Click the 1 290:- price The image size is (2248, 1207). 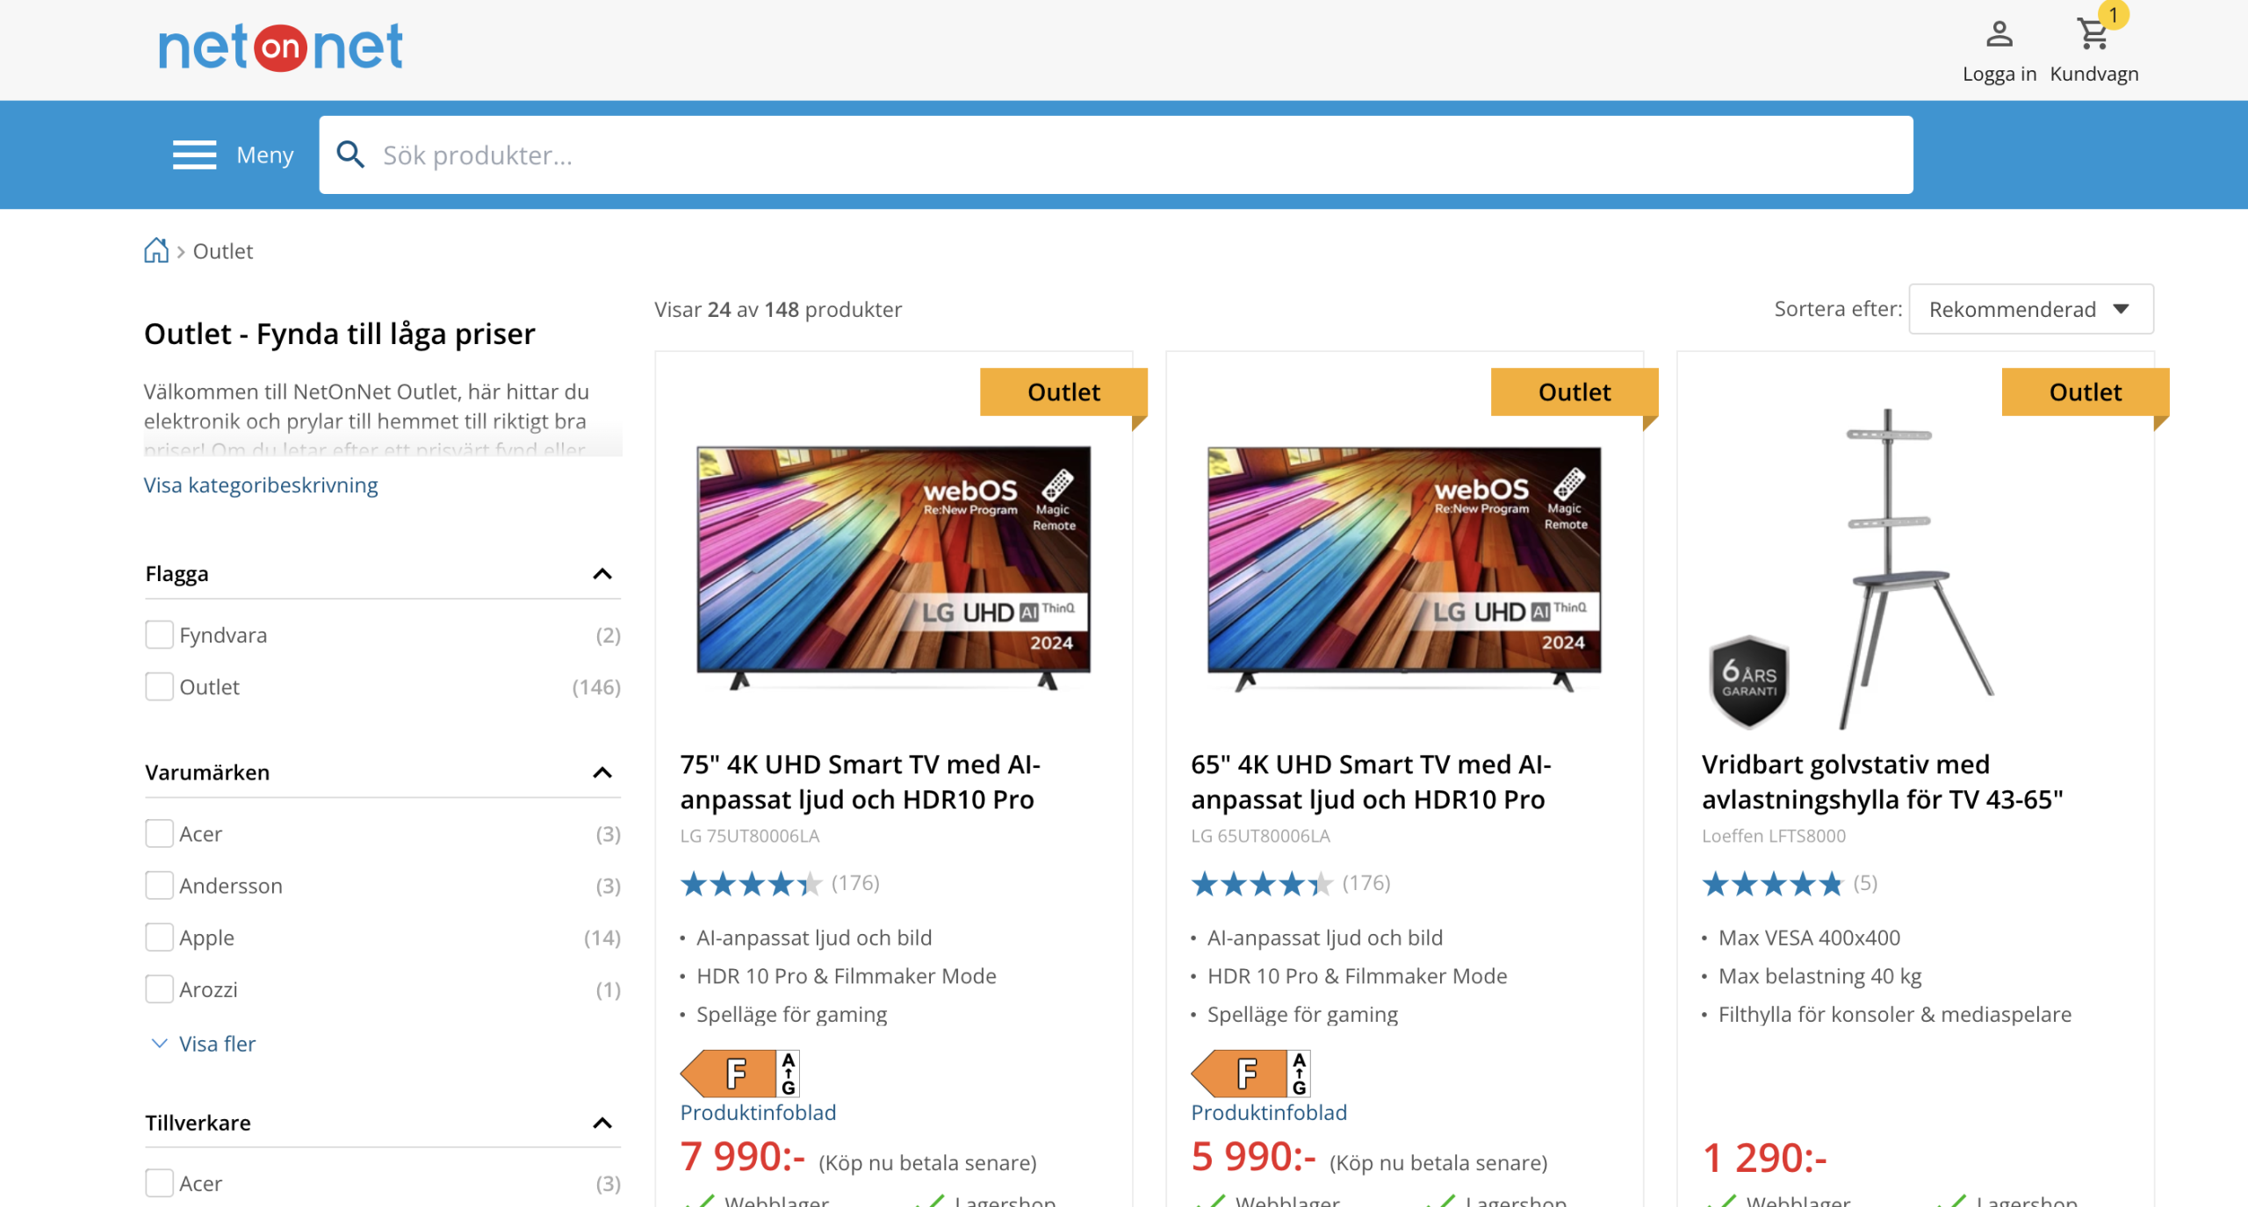coord(1764,1159)
